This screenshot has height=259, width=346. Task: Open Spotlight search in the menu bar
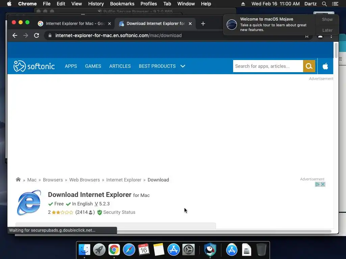(324, 4)
